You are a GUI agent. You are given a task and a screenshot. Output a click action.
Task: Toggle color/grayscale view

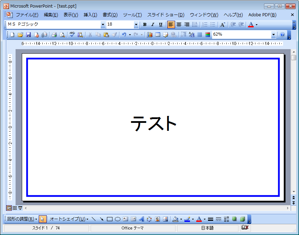[208, 35]
